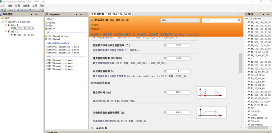This screenshot has width=272, height=133.
Task: Jump to 主、从站参数 section link
Action: point(140,34)
